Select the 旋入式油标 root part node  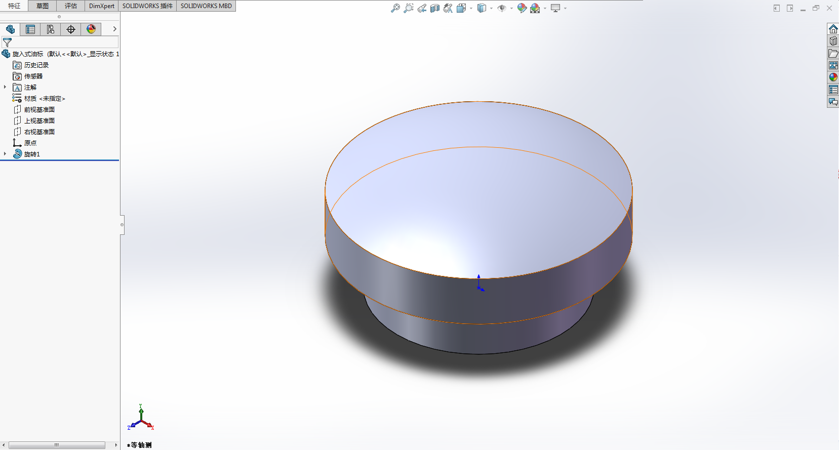pyautogui.click(x=60, y=54)
